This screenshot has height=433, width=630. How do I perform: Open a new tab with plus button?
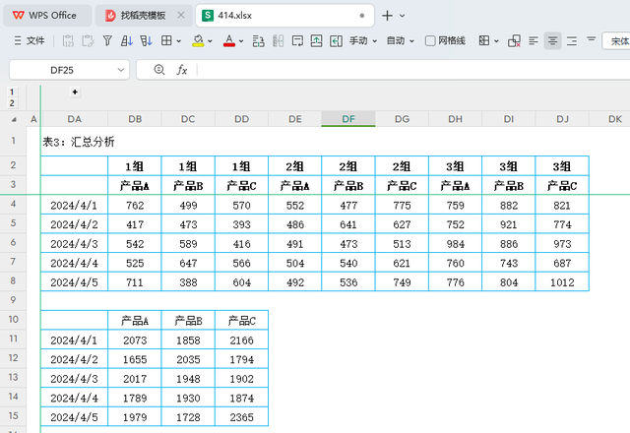tap(387, 16)
